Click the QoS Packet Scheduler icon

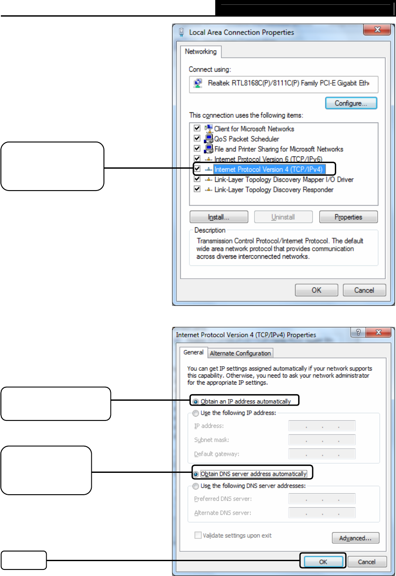pos(209,139)
